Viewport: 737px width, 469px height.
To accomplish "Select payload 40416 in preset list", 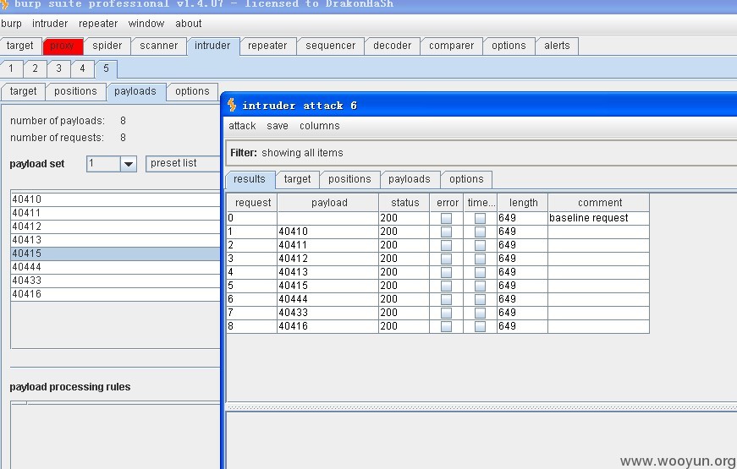I will tap(115, 294).
